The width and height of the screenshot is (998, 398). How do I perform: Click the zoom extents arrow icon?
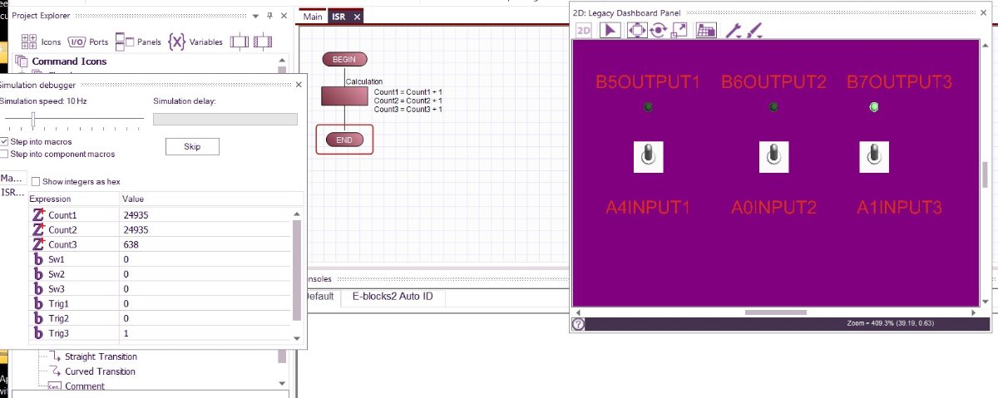679,30
